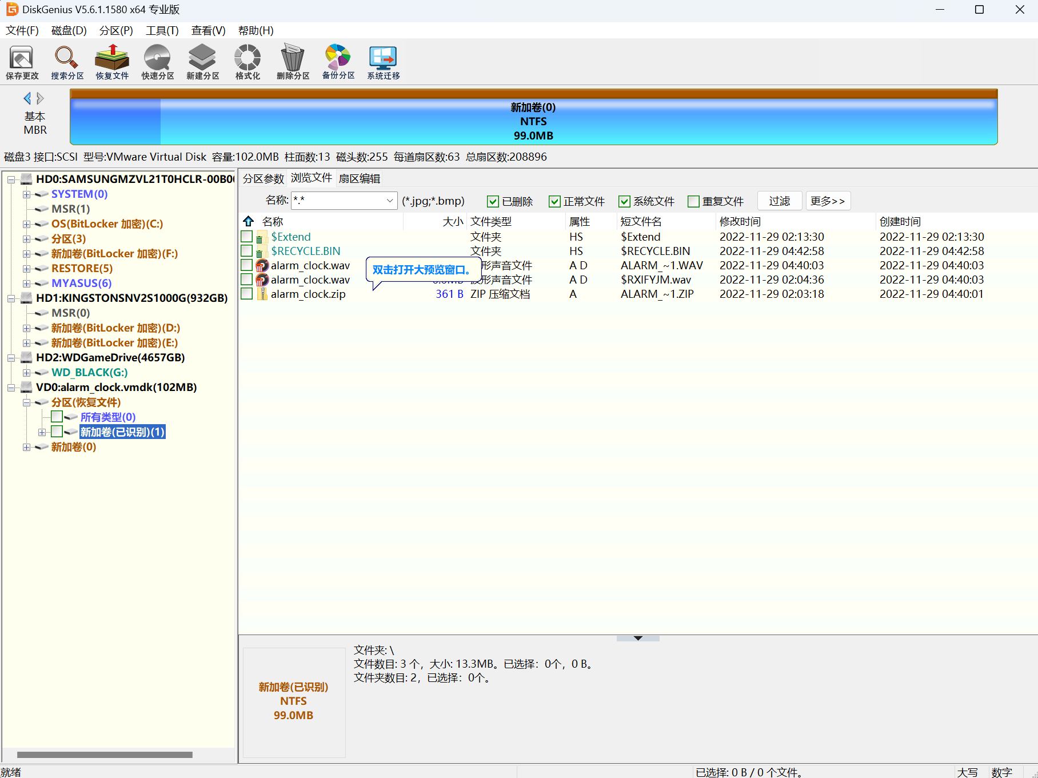The image size is (1038, 778).
Task: Click the HD0 SAMSUNG disk icon
Action: point(26,179)
